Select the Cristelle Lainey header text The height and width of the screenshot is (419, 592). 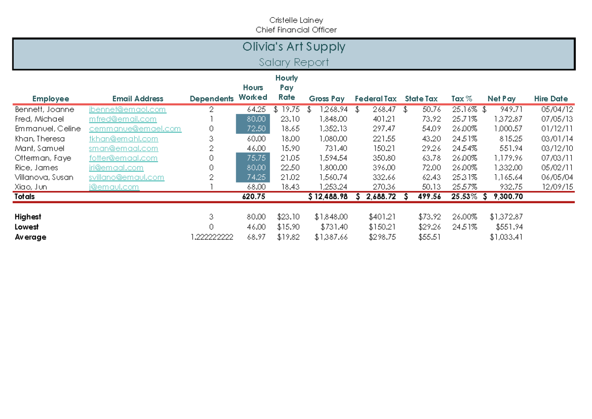pyautogui.click(x=296, y=20)
